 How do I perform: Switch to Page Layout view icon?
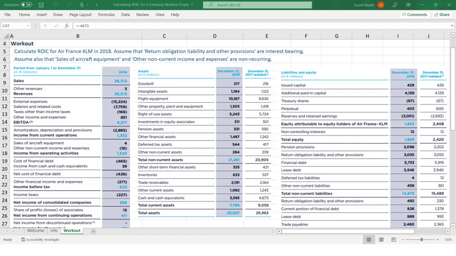coord(382,240)
